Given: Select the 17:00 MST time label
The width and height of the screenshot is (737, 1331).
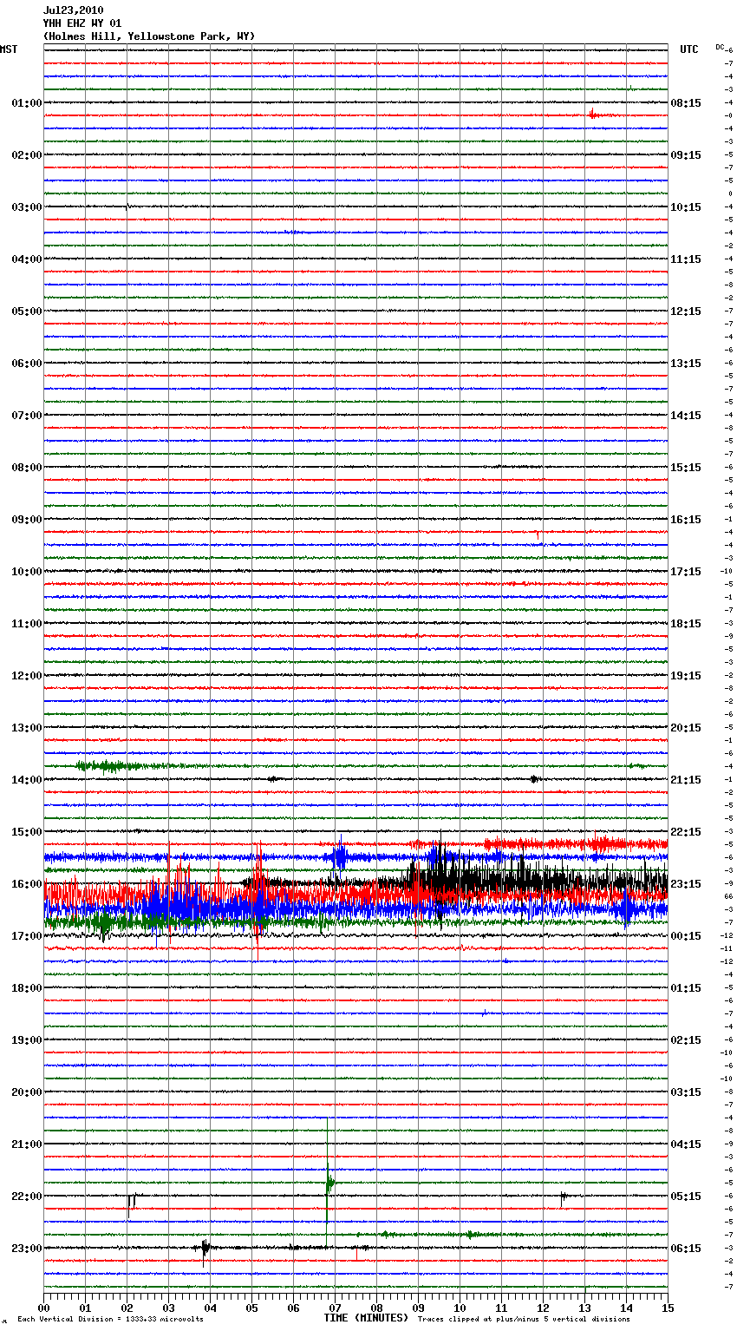Looking at the screenshot, I should (27, 936).
